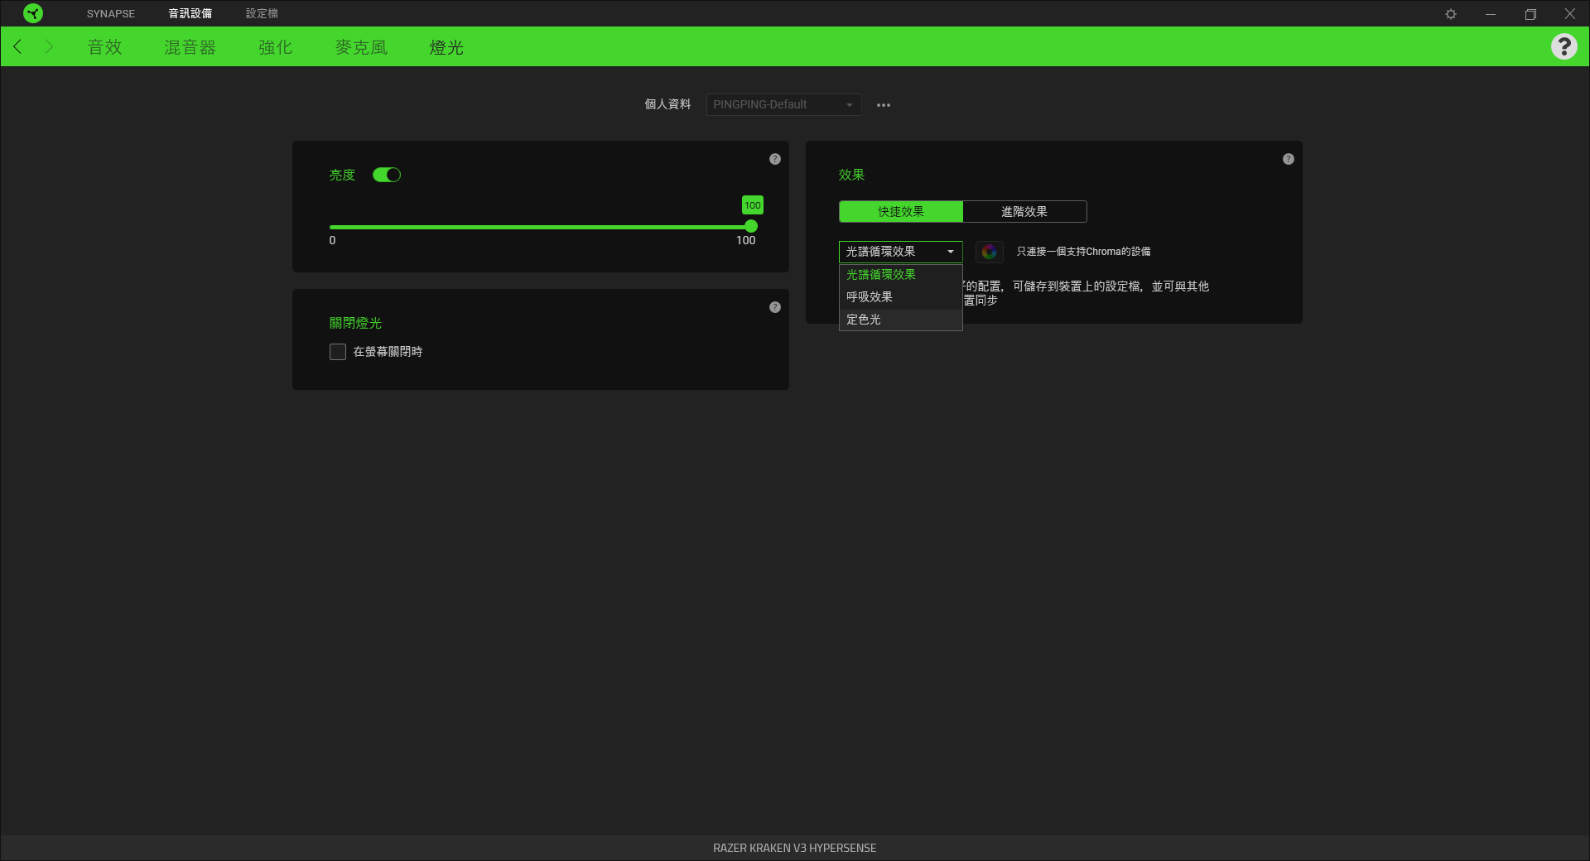Viewport: 1590px width, 861px height.
Task: Select the 快捷效果 button
Action: pos(901,212)
